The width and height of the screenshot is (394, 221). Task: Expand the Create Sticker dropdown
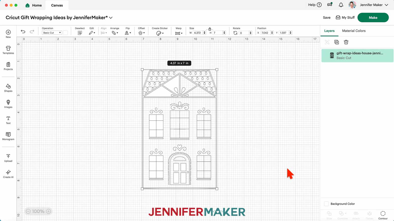(x=160, y=33)
